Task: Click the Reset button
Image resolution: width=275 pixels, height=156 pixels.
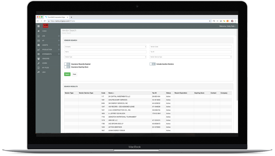Action: [x=74, y=74]
